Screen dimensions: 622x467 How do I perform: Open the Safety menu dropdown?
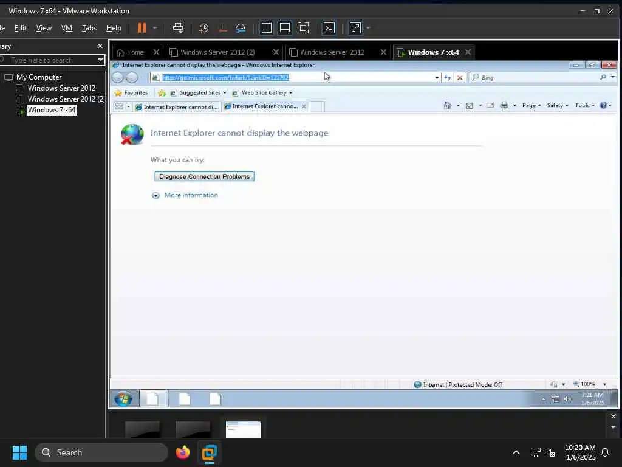[x=558, y=105]
